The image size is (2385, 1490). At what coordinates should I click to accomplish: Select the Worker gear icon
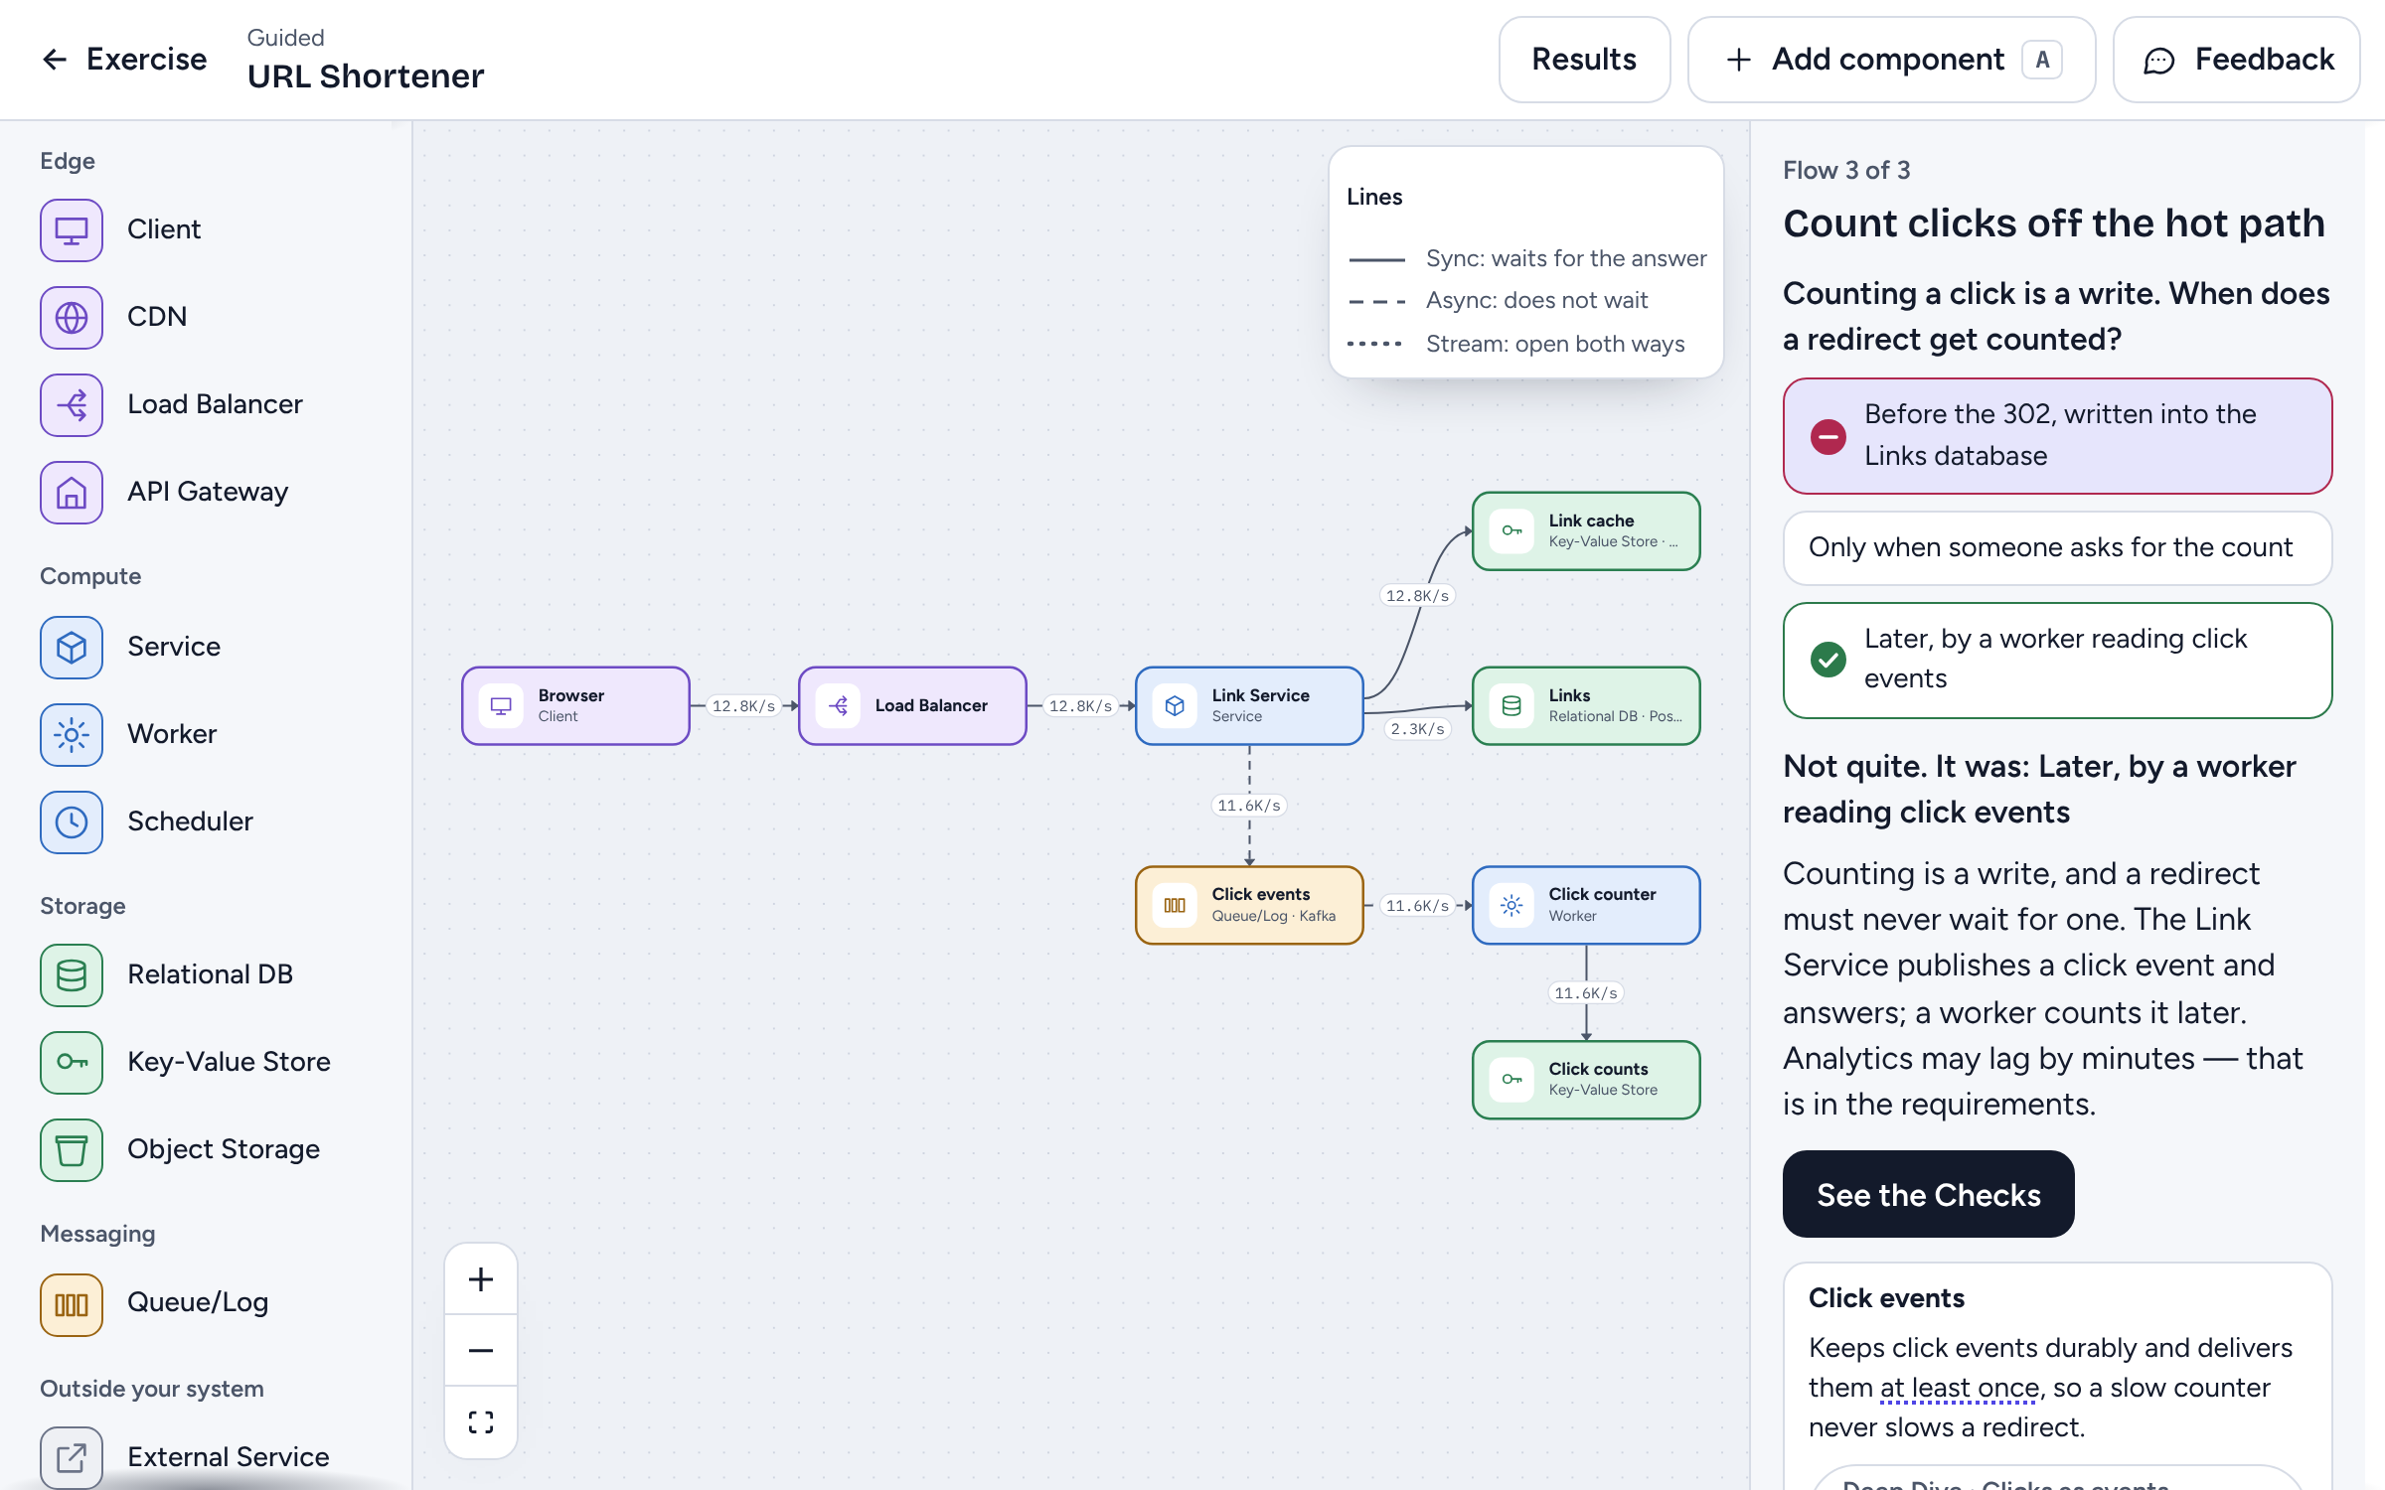pyautogui.click(x=72, y=735)
